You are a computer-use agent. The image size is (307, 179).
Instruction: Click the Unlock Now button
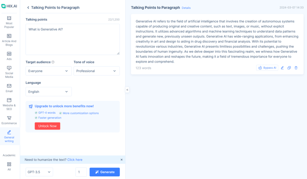click(47, 126)
